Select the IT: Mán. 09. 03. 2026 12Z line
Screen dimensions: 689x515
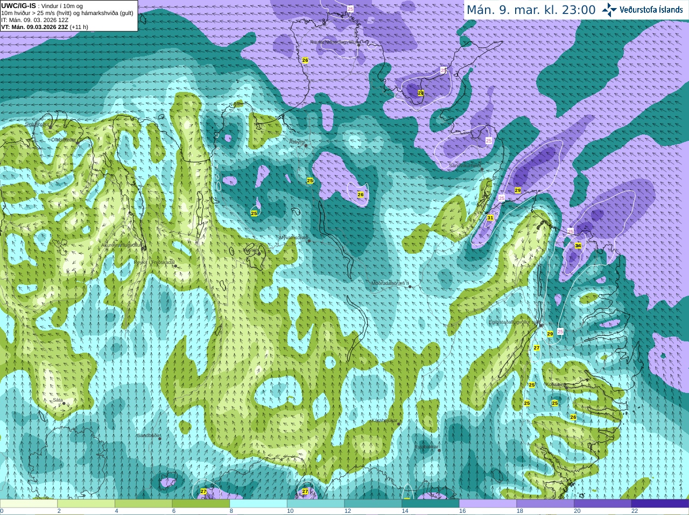(35, 20)
